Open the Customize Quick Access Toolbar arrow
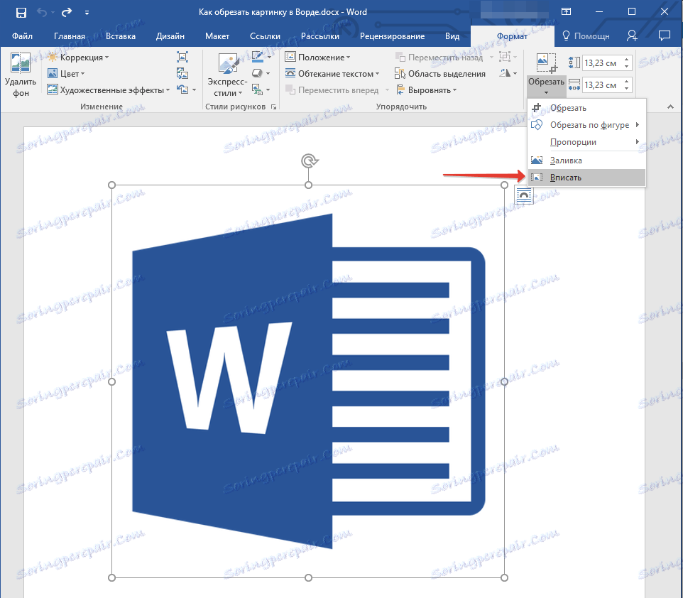 (x=87, y=13)
